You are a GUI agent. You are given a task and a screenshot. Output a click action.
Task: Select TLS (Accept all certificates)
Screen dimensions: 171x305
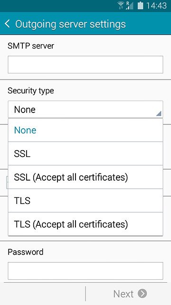[85, 224]
